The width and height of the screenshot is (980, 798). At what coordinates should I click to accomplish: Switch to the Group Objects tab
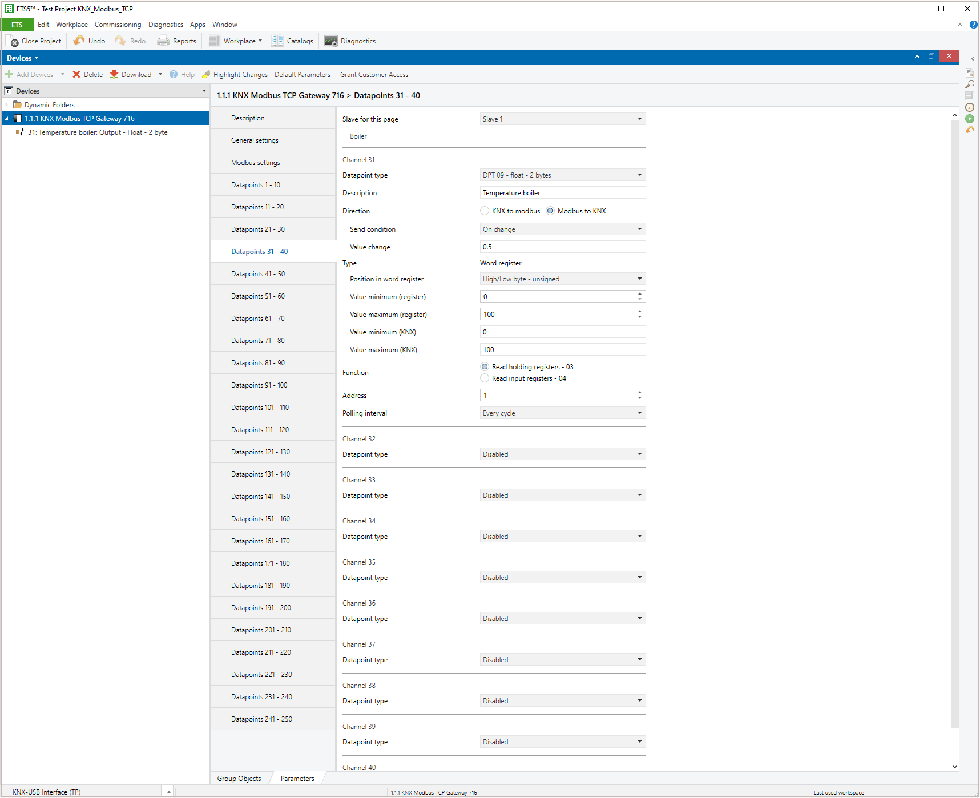point(239,778)
